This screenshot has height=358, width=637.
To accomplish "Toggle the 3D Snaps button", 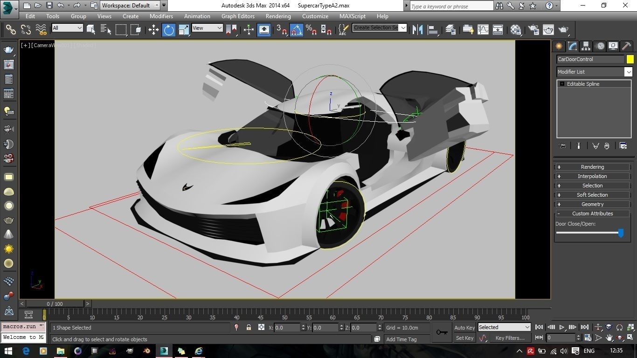I will (281, 29).
